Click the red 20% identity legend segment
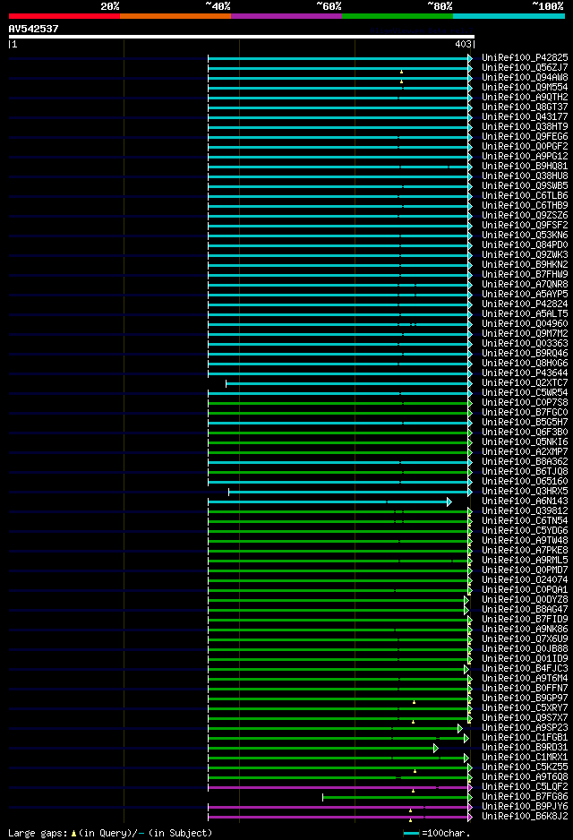 64,16
